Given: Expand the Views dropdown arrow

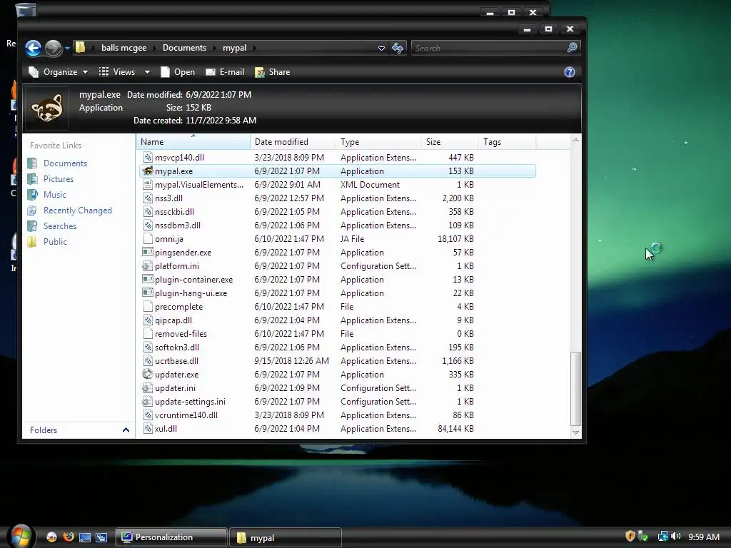Looking at the screenshot, I should click(x=147, y=72).
